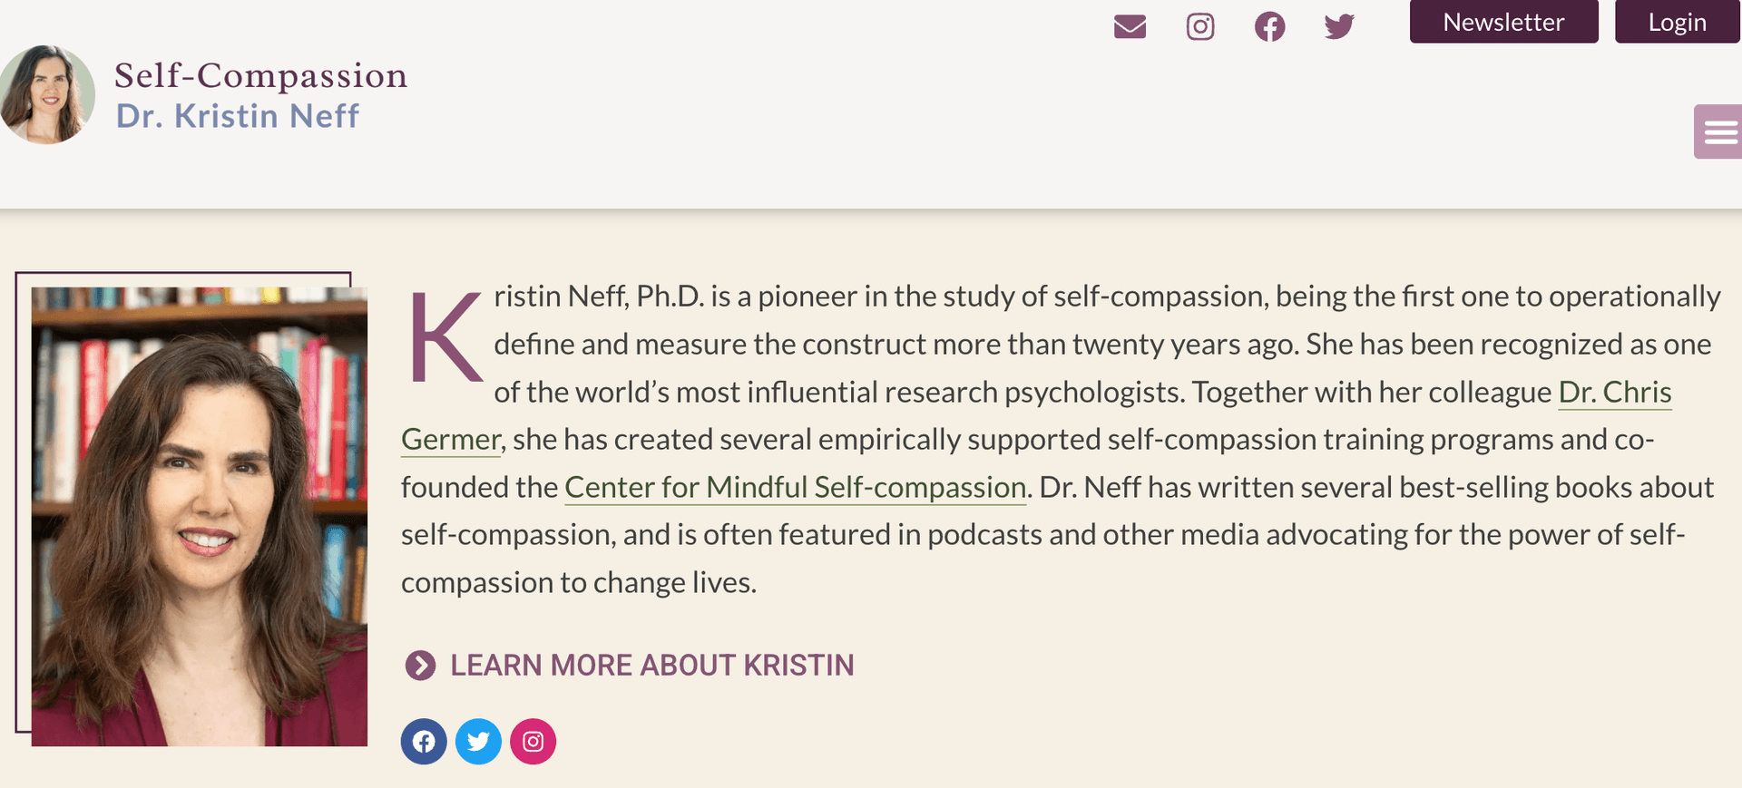Click the light-blue Twitter circle below bio
The image size is (1742, 788).
(x=478, y=742)
